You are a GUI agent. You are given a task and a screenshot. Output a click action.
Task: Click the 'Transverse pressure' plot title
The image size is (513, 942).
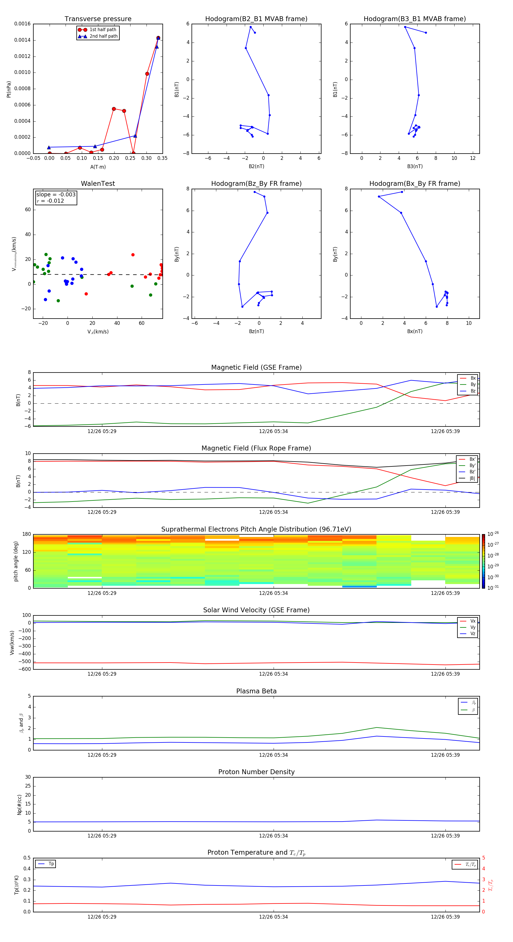pyautogui.click(x=98, y=19)
